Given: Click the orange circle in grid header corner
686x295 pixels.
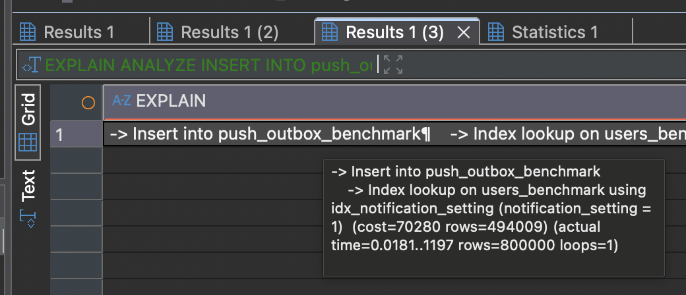Looking at the screenshot, I should pos(88,102).
